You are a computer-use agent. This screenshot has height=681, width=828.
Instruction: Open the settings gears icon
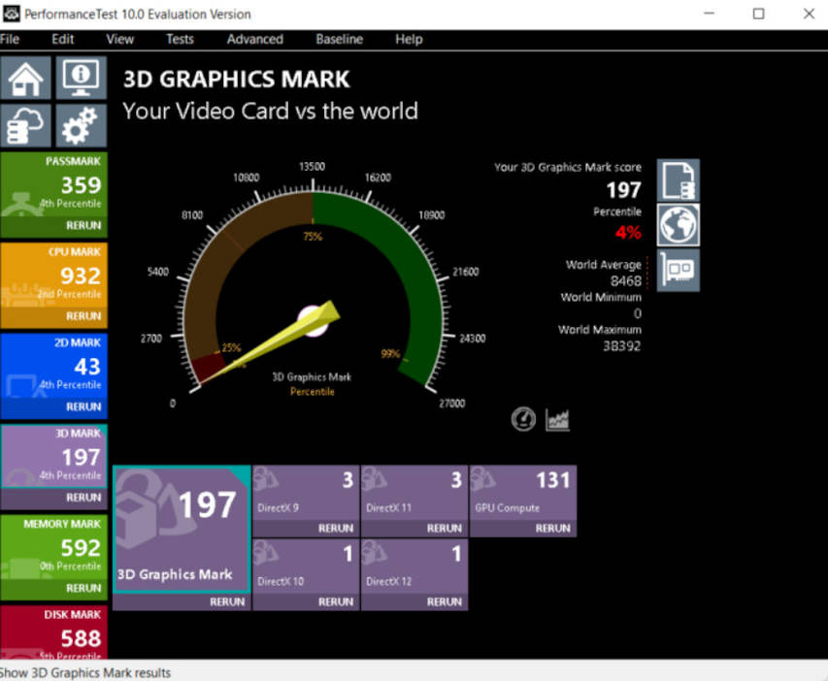point(81,126)
